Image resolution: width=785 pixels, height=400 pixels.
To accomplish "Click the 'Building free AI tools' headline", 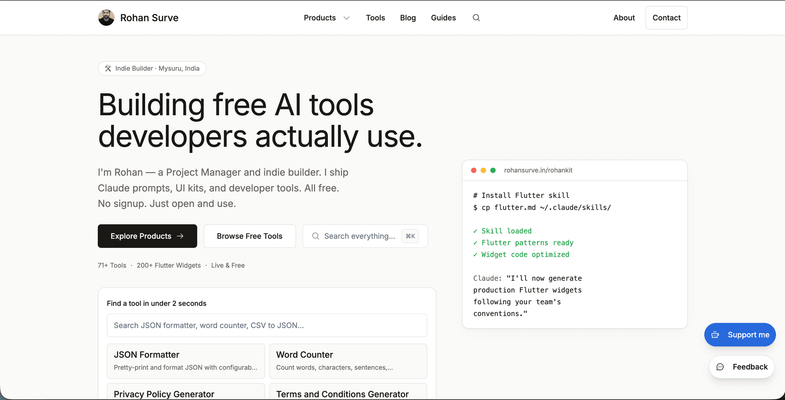I will (x=236, y=105).
